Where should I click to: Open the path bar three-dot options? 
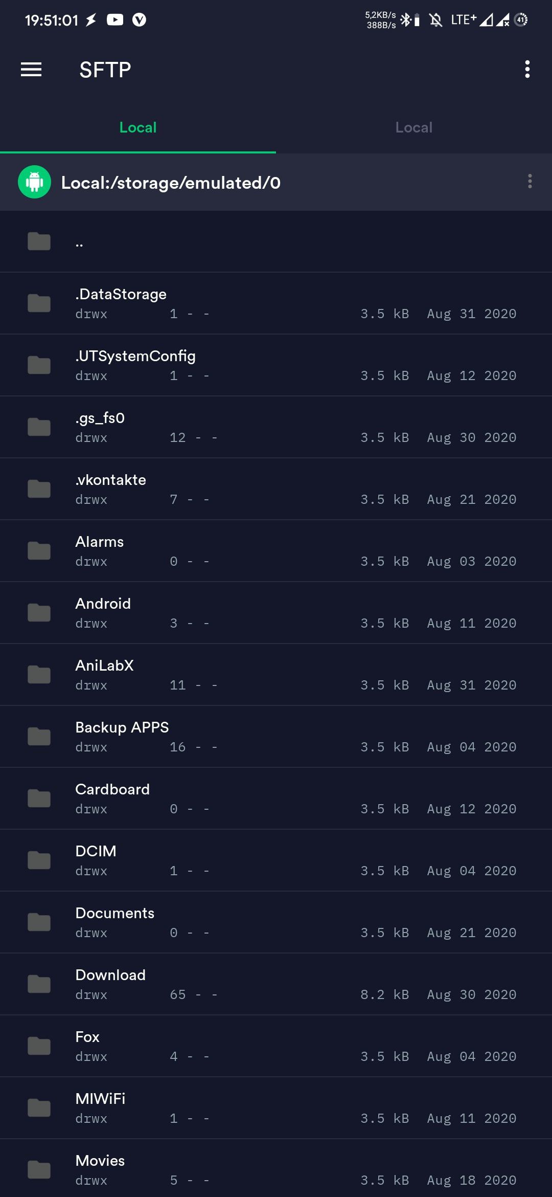click(530, 181)
